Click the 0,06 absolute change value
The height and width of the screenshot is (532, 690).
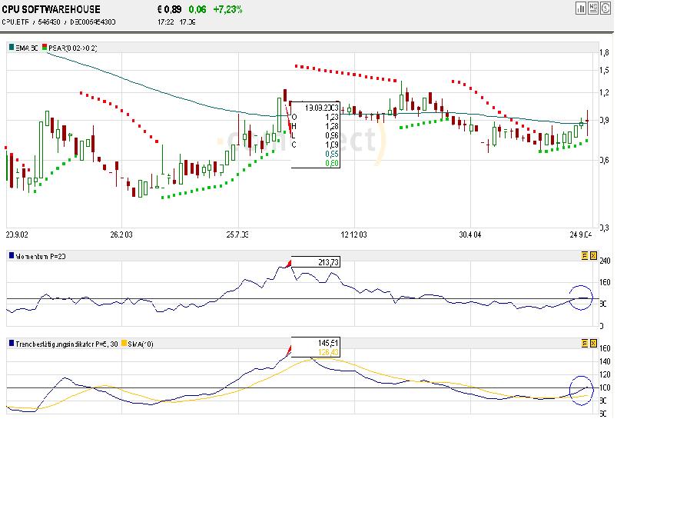[197, 9]
